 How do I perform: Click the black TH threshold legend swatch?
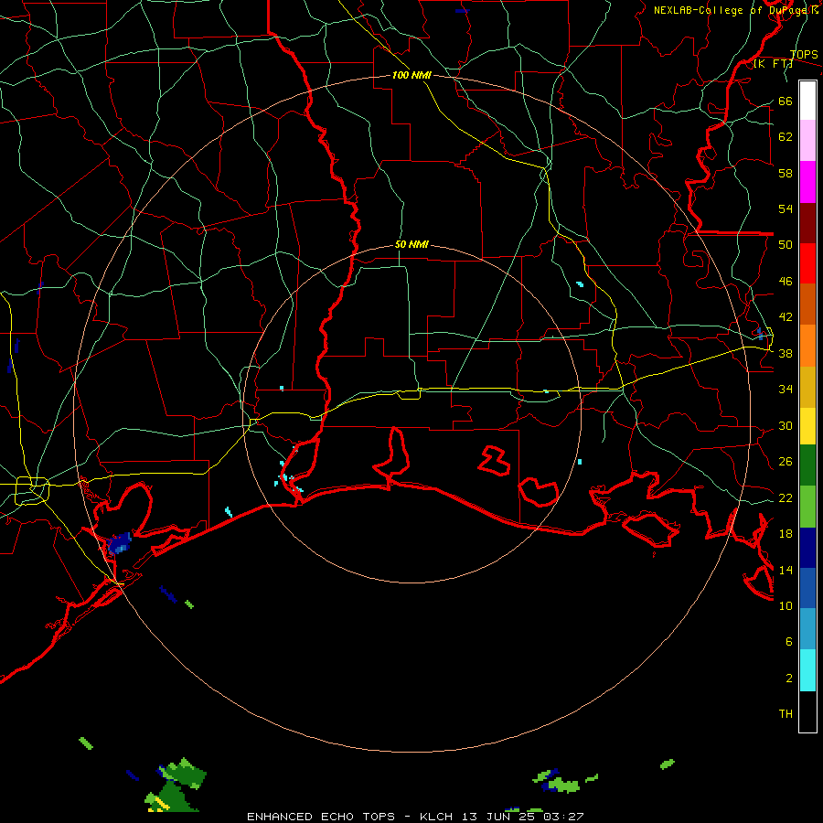(x=807, y=711)
